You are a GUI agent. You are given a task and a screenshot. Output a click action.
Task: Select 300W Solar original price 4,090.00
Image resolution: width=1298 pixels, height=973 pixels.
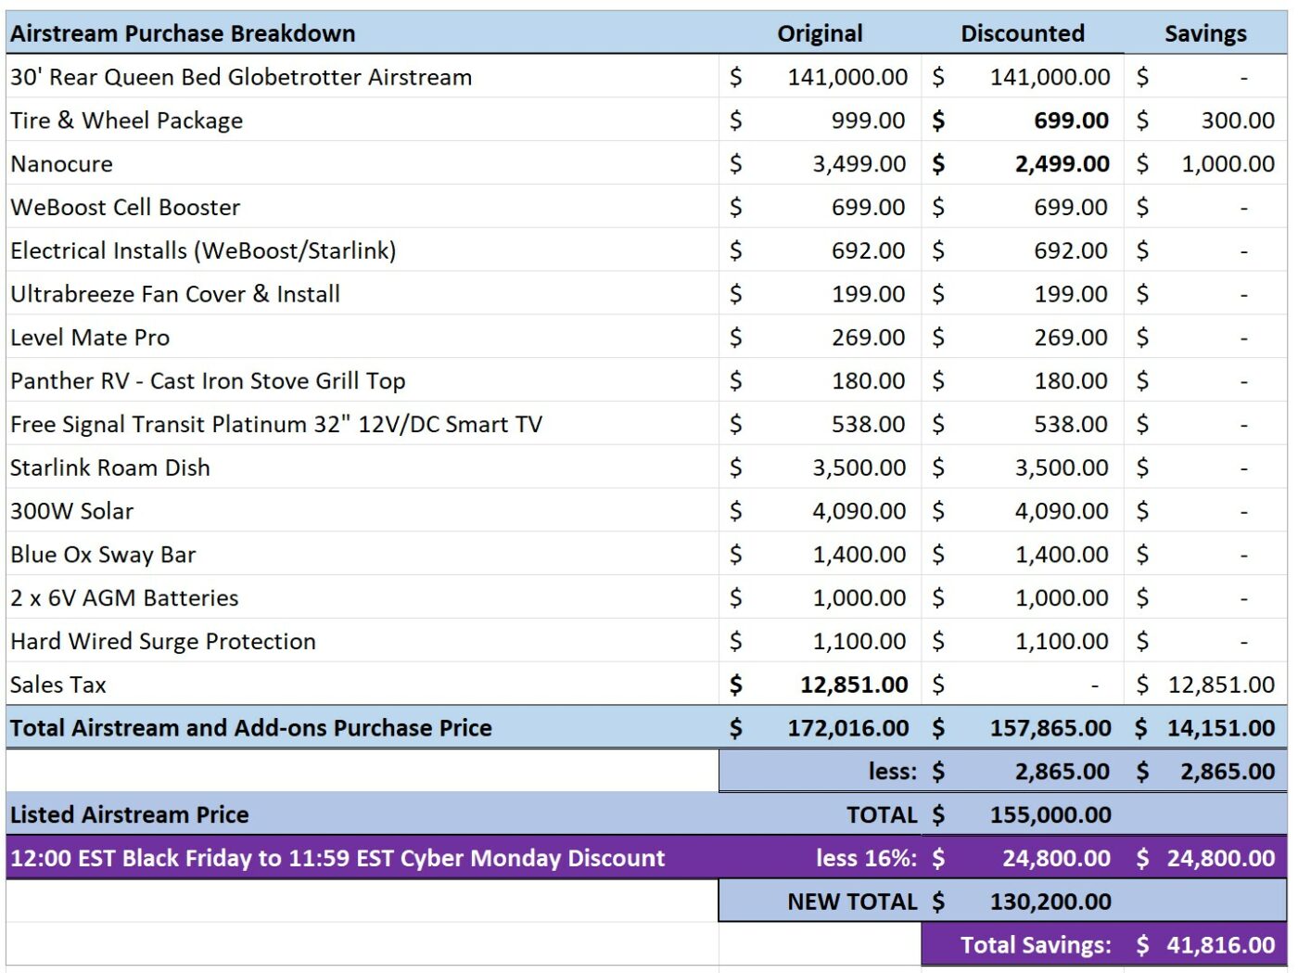click(x=859, y=511)
